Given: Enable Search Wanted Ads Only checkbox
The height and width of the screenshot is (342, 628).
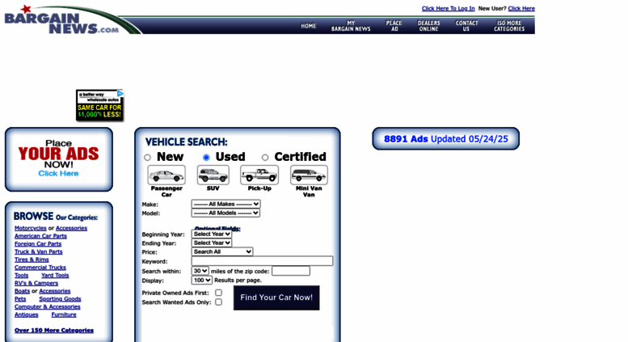Looking at the screenshot, I should point(219,302).
